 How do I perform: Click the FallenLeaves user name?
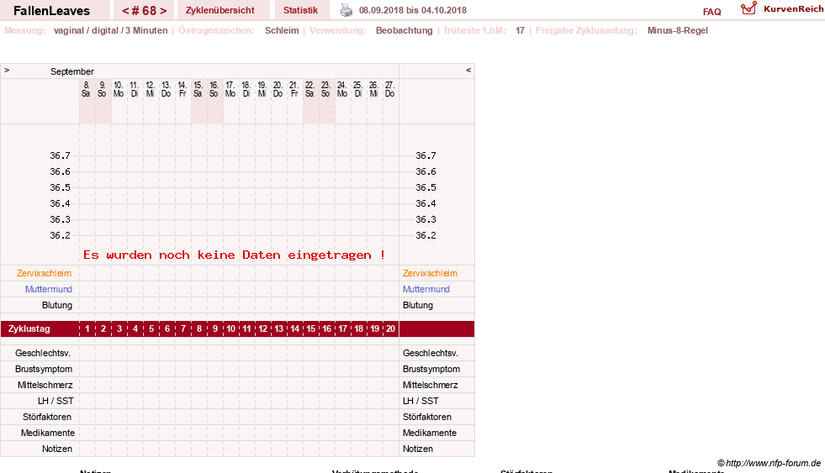point(51,11)
